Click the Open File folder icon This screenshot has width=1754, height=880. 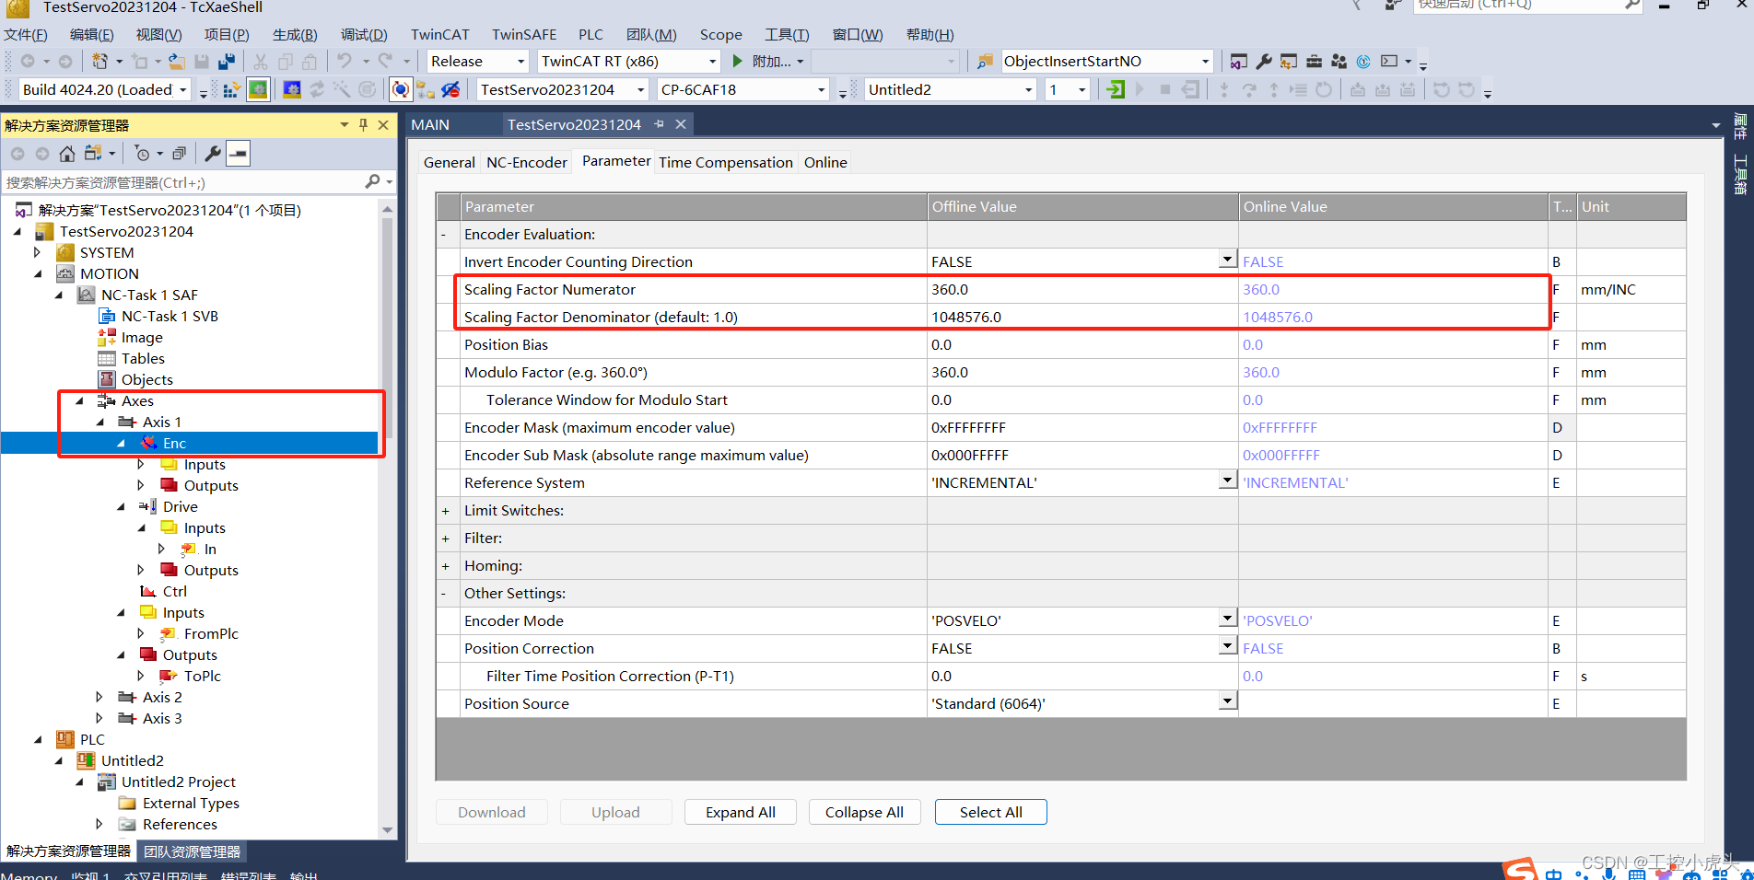[177, 62]
